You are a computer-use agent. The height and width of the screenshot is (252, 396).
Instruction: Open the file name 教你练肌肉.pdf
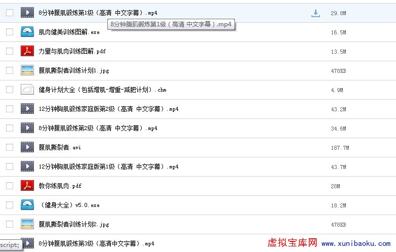[60, 186]
